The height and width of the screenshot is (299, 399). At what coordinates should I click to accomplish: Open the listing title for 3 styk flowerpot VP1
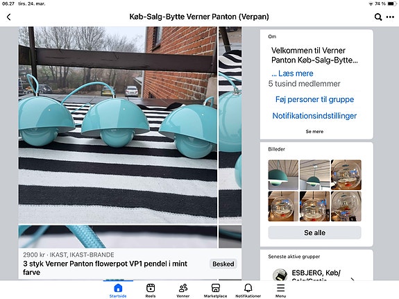105,268
